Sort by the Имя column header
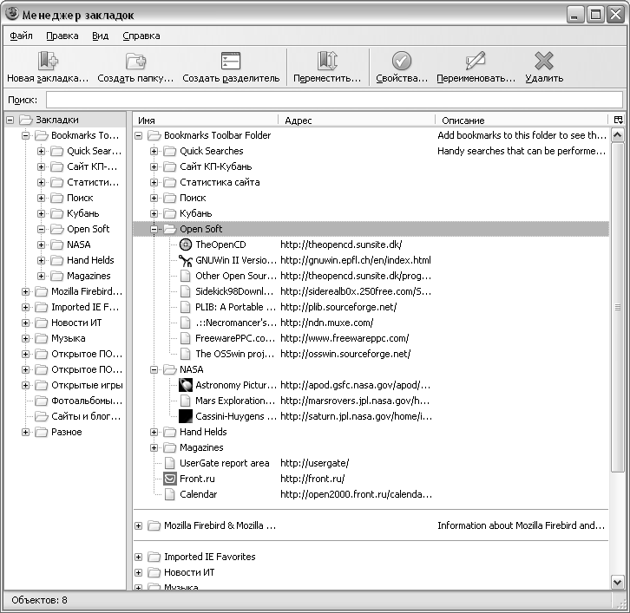 click(205, 121)
